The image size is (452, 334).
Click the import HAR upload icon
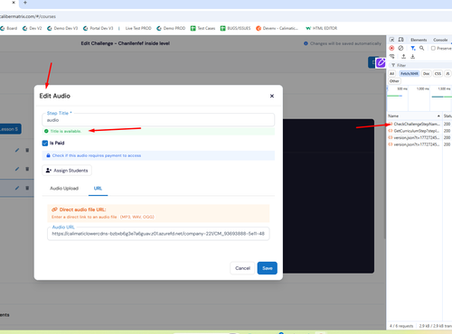403,57
